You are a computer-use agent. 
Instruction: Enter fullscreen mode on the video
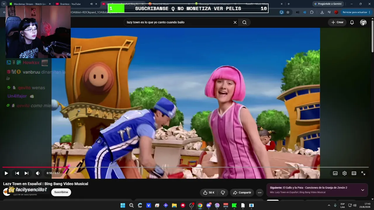363,173
